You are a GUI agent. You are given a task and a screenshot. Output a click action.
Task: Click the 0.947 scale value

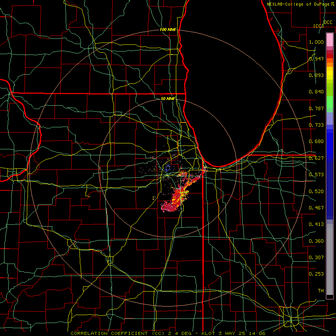[316, 59]
